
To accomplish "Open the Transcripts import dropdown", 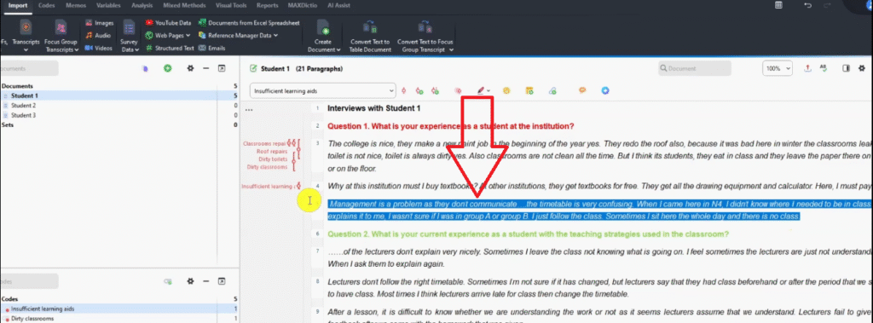I will [26, 37].
